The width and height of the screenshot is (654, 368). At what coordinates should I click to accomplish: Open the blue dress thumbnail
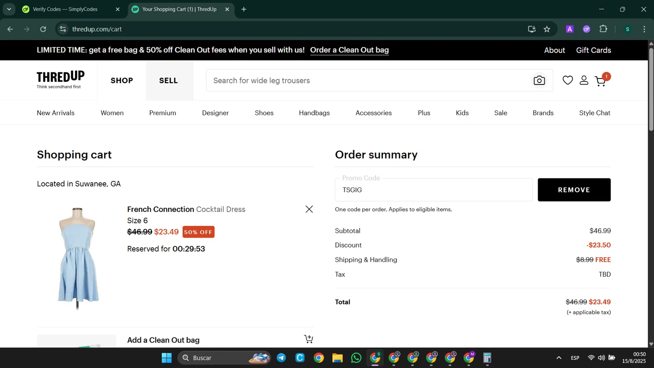pos(78,258)
